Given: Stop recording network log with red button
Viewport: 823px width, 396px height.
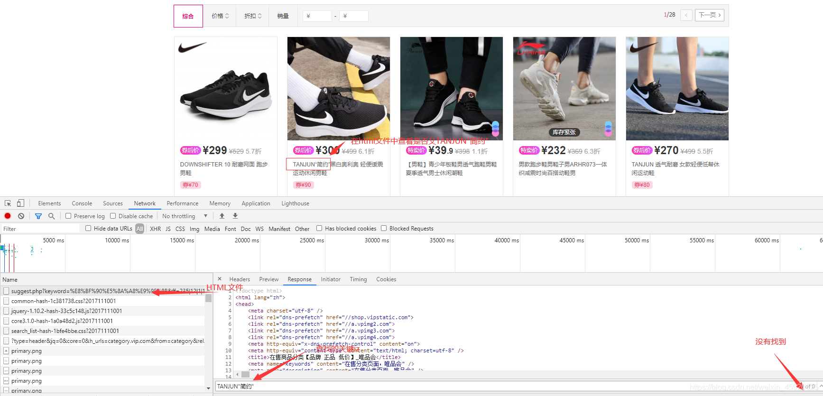Looking at the screenshot, I should tap(8, 216).
